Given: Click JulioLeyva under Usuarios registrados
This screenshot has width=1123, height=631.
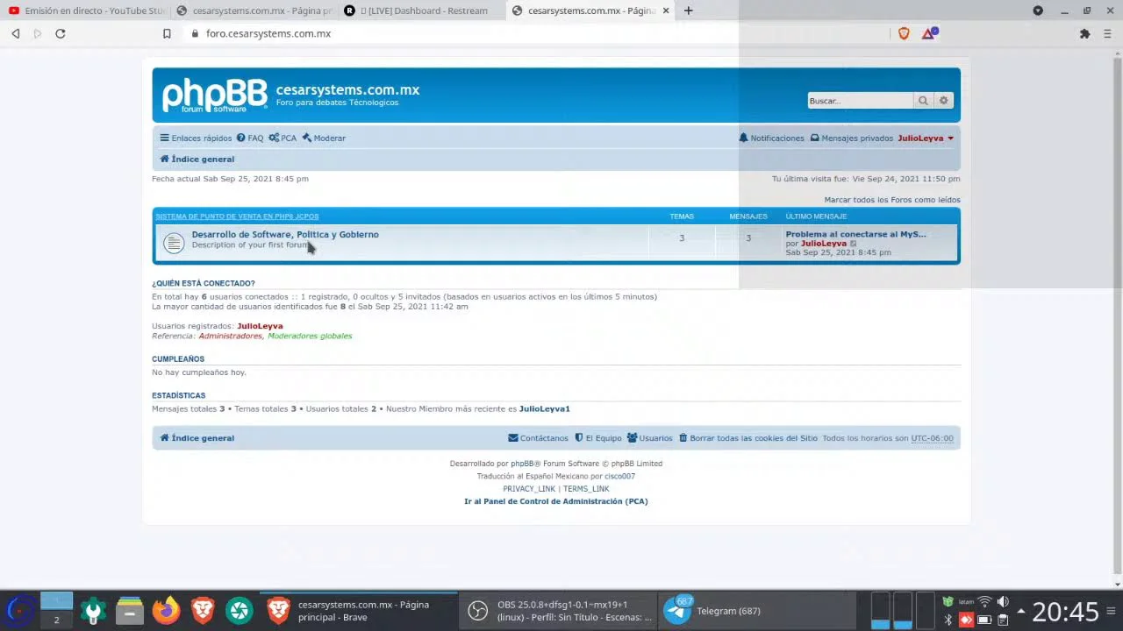Looking at the screenshot, I should tap(260, 326).
